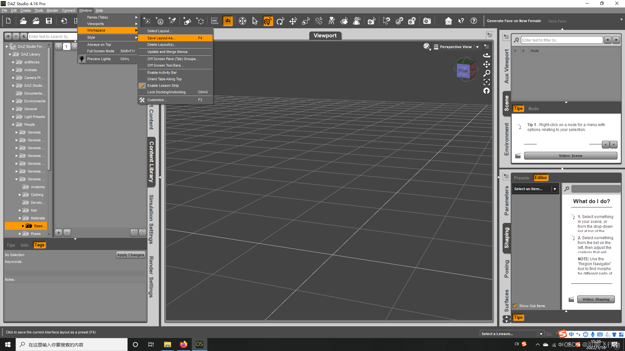Open the Align tool icon
Viewport: 625px width, 351px height.
pyautogui.click(x=215, y=21)
